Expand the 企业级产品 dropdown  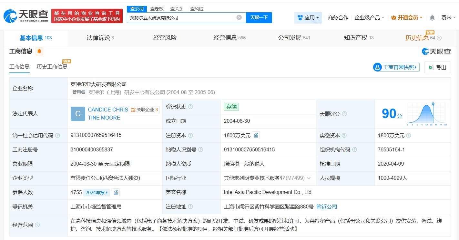369,18
